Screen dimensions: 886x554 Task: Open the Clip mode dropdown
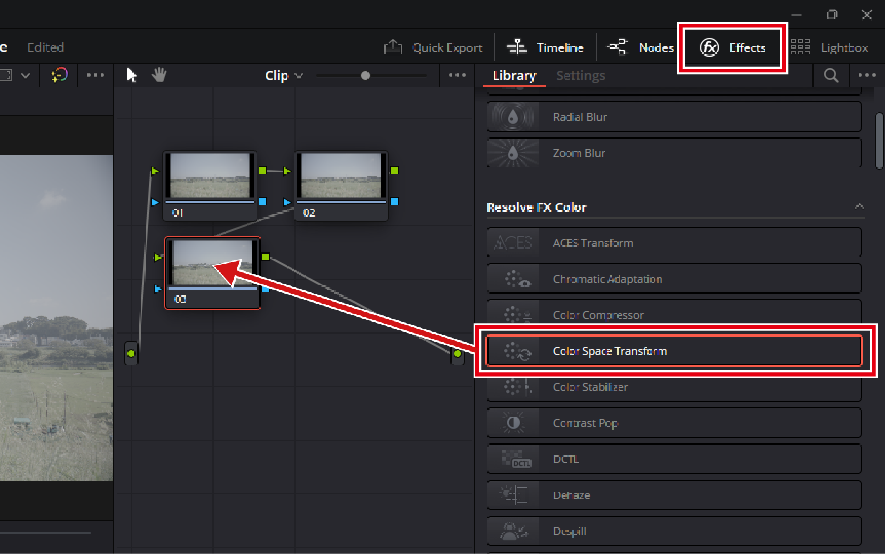click(284, 76)
